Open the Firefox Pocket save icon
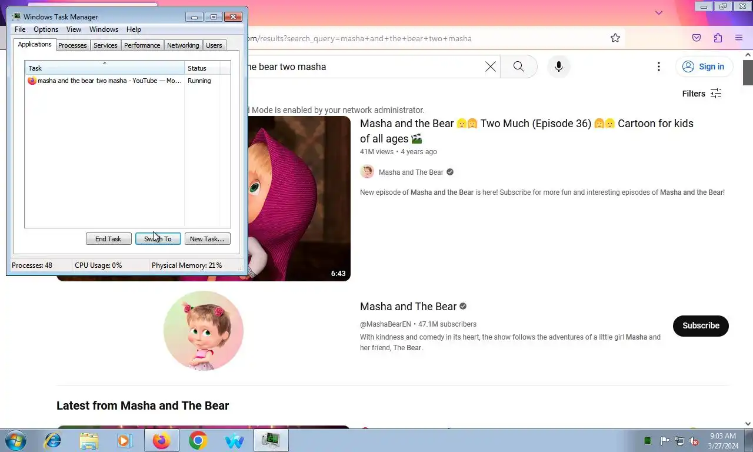Screen dimensions: 753x452 pyautogui.click(x=697, y=38)
